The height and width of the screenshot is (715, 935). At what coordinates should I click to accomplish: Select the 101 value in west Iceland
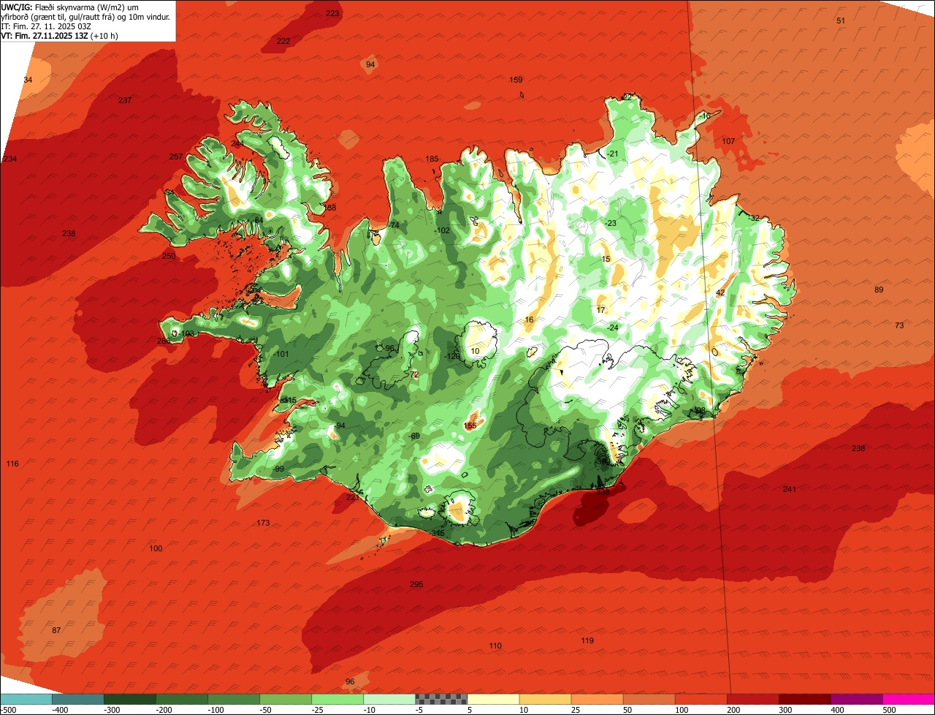(281, 354)
